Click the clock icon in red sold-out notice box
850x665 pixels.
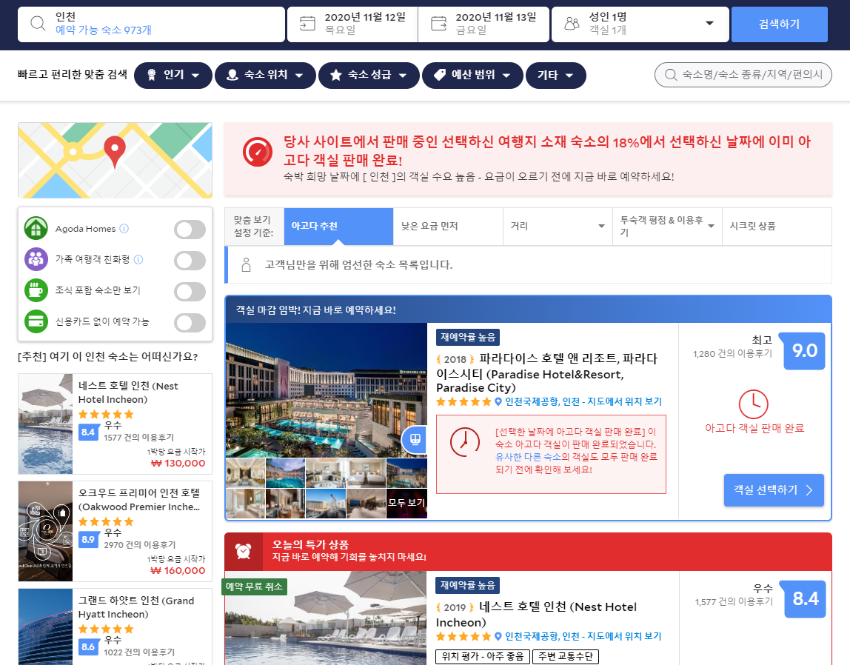click(464, 442)
